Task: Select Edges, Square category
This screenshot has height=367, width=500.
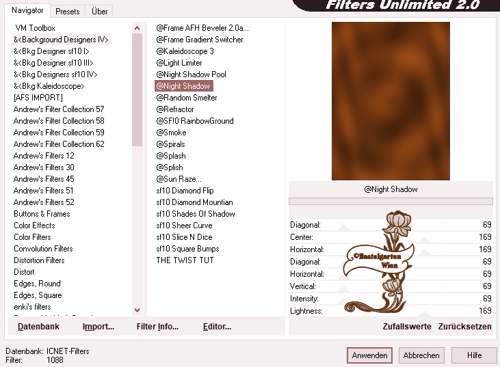Action: pos(38,295)
